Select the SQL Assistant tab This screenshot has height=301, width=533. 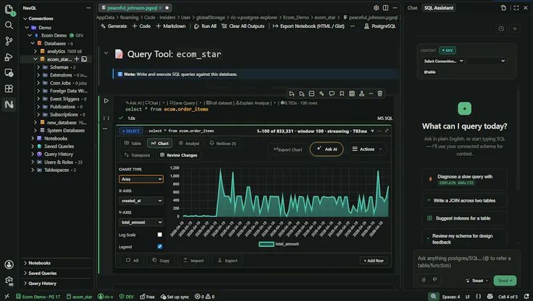438,8
